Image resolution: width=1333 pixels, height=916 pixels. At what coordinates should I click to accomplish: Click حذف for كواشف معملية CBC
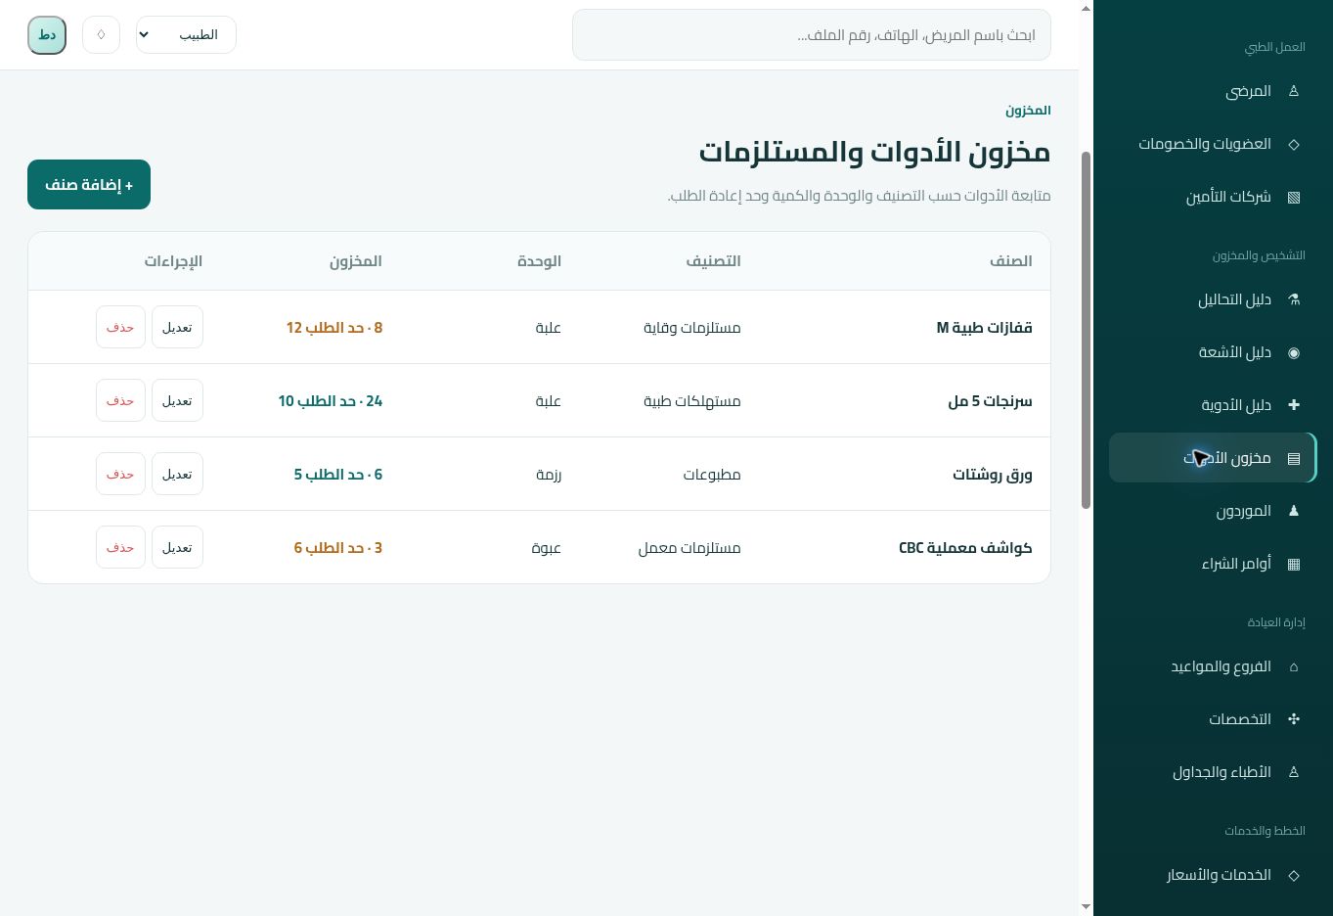pos(120,547)
